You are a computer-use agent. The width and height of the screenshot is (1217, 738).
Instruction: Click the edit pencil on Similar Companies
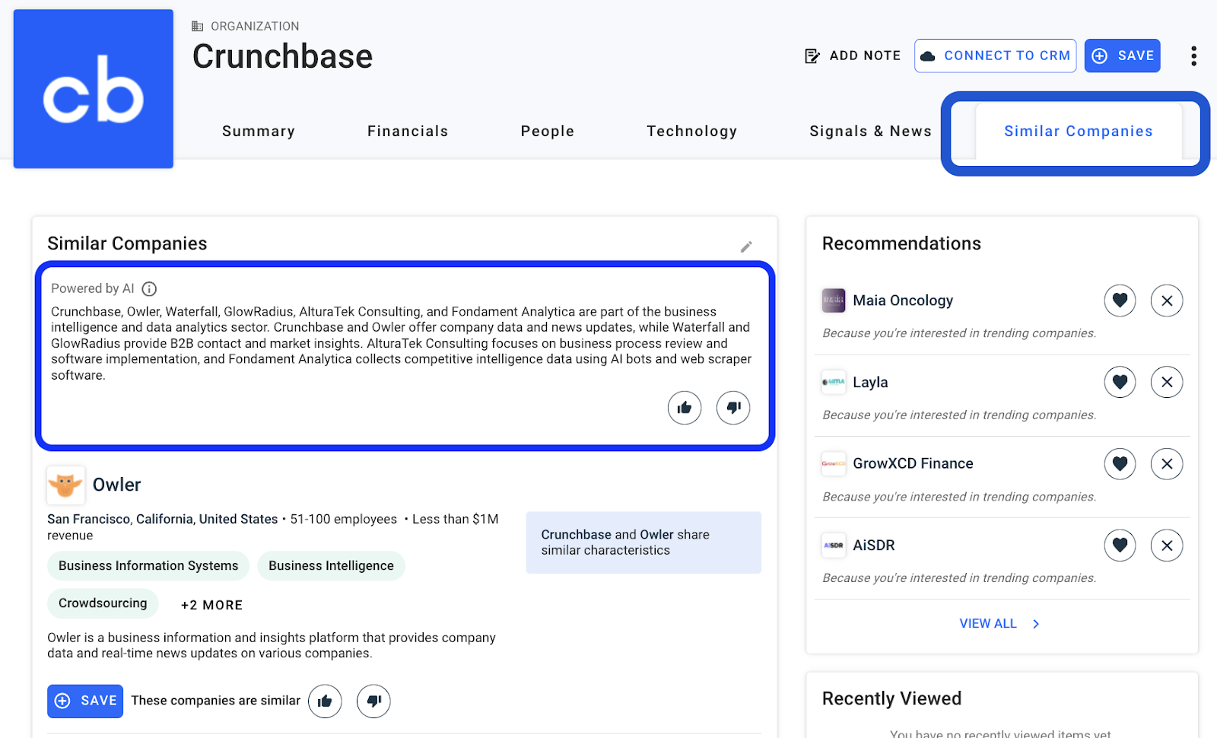coord(747,246)
